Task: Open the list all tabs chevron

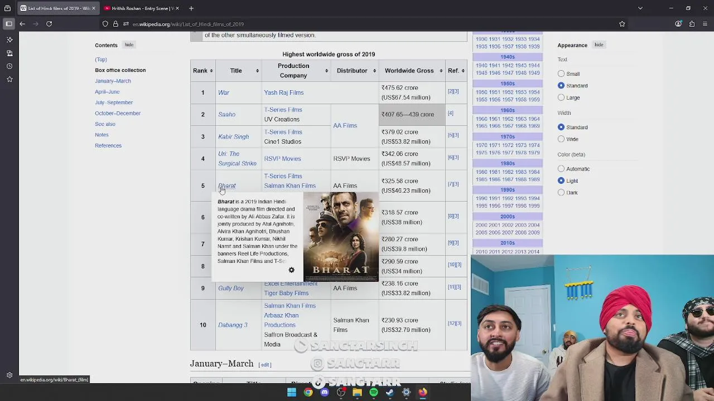Action: point(640,8)
